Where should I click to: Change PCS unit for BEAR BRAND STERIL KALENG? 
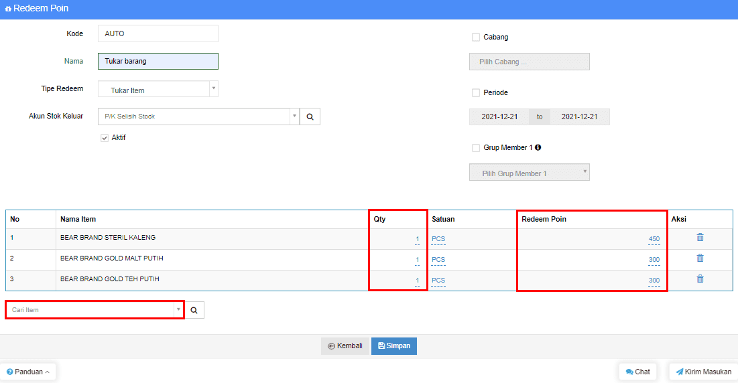(438, 239)
